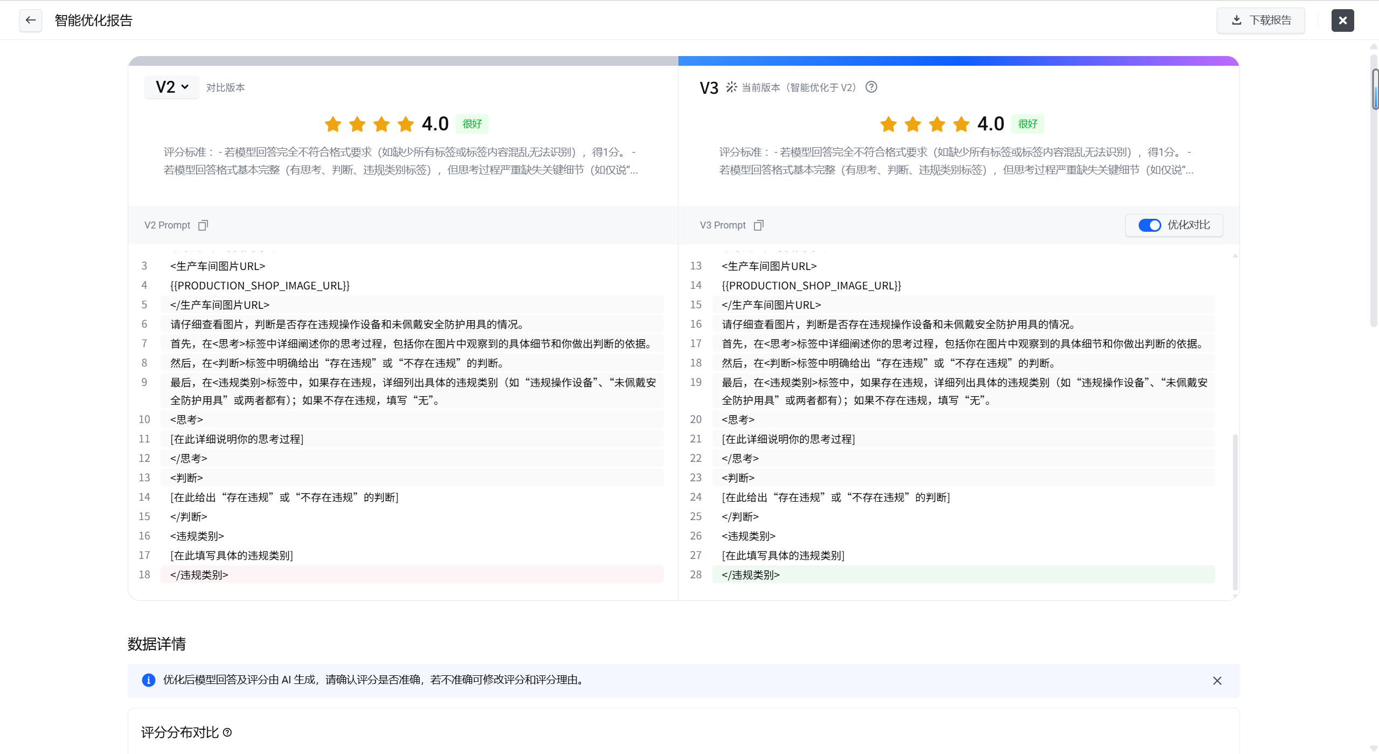Copy the V2 Prompt text
1379x754 pixels.
pyautogui.click(x=203, y=225)
